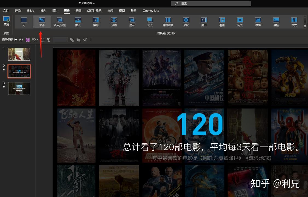Click the transition star under slide 2 number
The image size is (308, 197).
click(x=4, y=69)
